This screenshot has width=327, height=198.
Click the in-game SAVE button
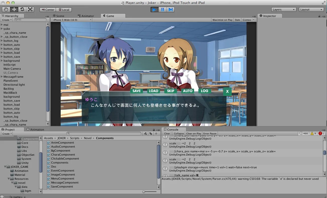pos(136,91)
